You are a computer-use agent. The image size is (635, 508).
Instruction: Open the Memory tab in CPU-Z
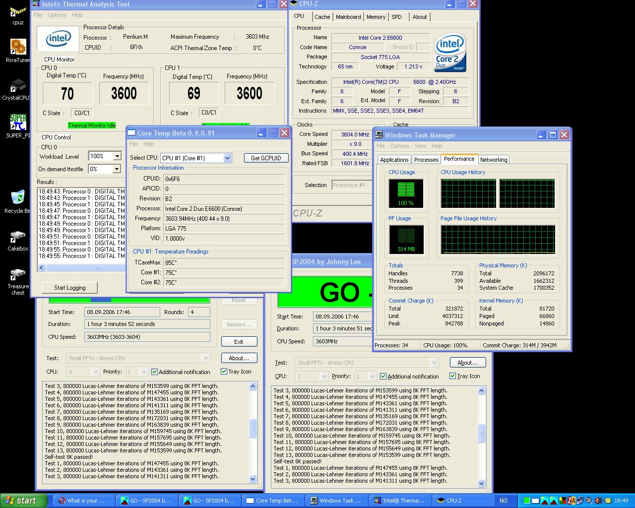coord(376,17)
